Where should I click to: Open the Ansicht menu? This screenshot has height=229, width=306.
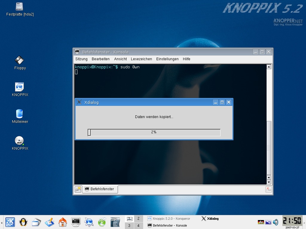click(x=120, y=59)
